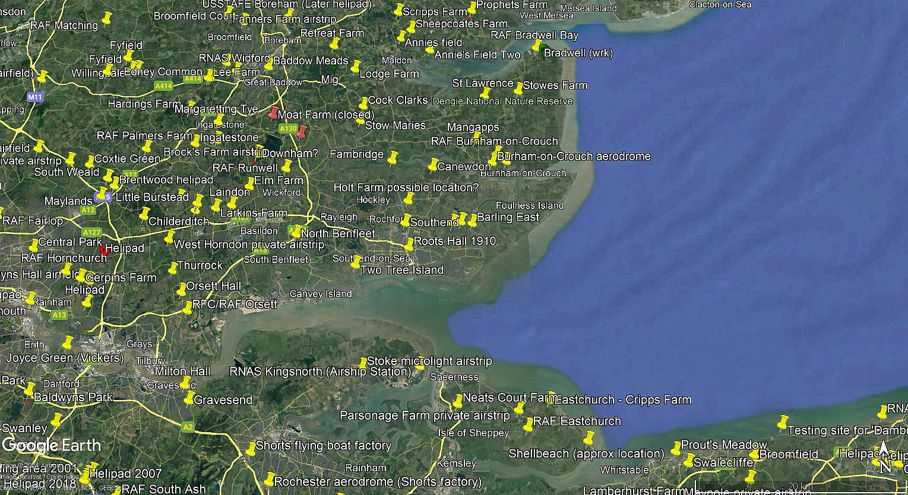Select the Prophets Farm pushpin marker

(472, 7)
